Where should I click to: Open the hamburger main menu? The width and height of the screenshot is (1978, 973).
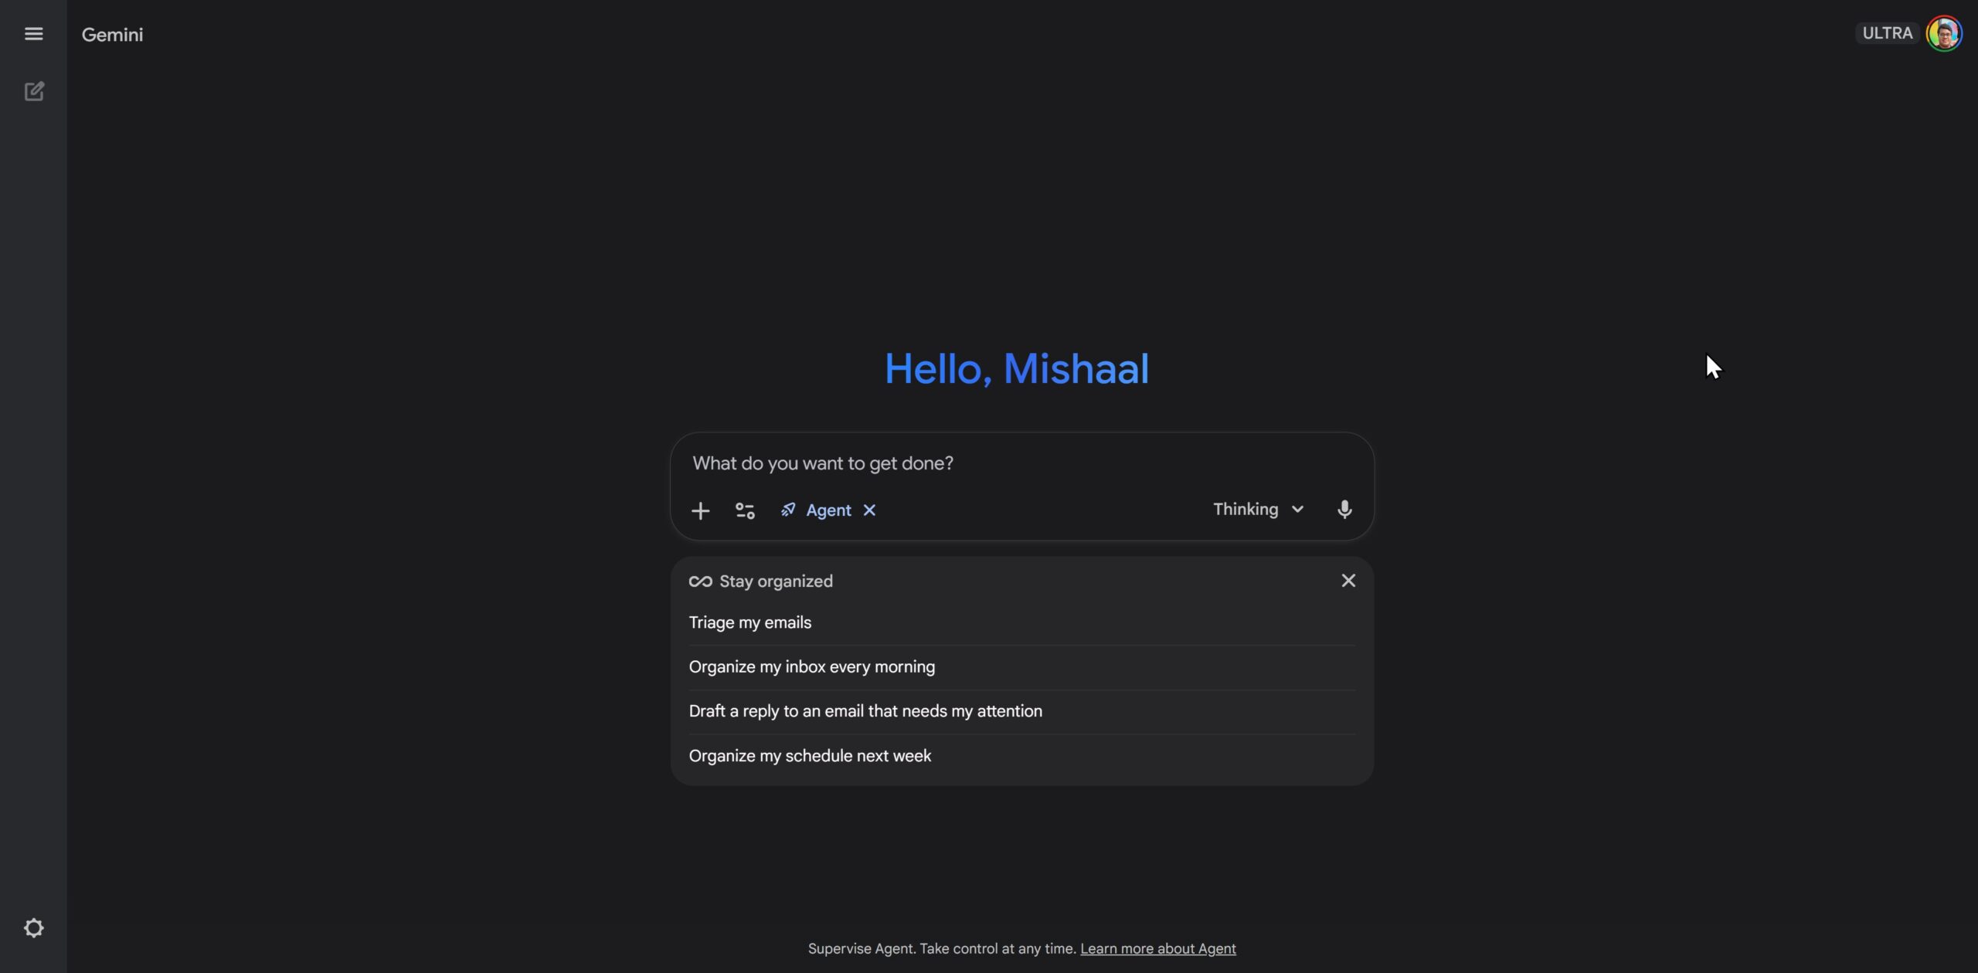coord(33,34)
